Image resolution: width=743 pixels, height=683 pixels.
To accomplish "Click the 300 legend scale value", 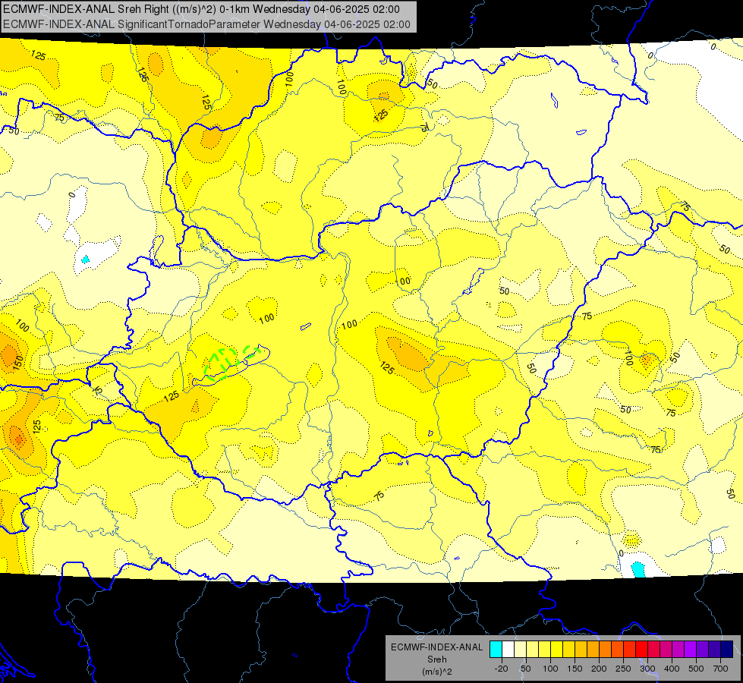I will [647, 669].
